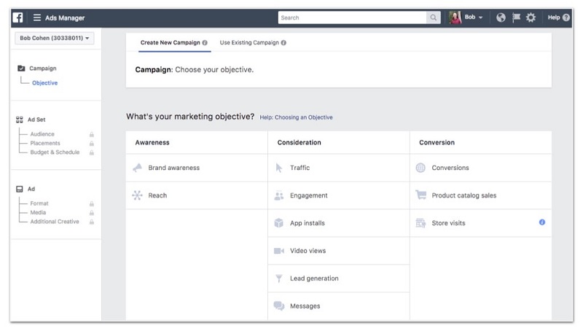Select Audience in the Ad Set tree
The image size is (583, 334).
pyautogui.click(x=42, y=134)
